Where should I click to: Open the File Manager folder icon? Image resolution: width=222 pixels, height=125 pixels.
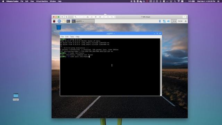tap(64, 21)
